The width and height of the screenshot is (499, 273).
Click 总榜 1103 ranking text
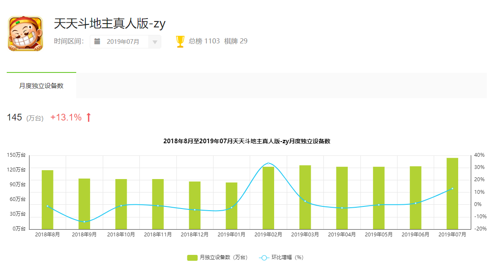click(x=204, y=41)
